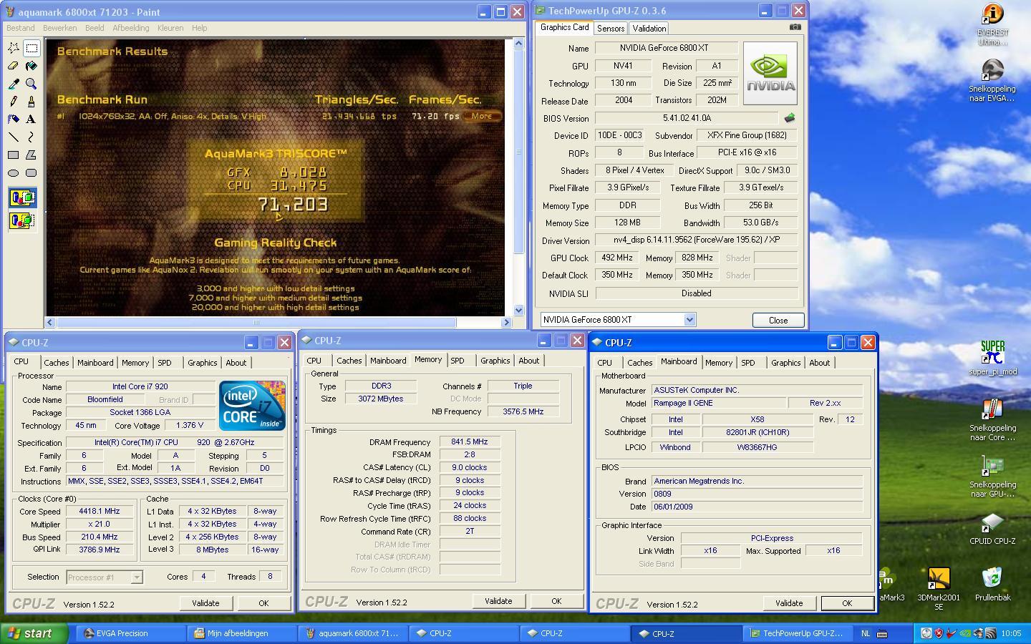Click OK in the CPU-Z Memory window

pos(556,601)
